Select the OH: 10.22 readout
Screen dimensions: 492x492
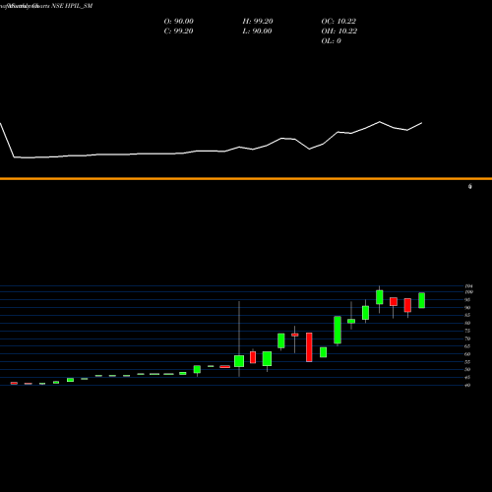click(x=339, y=31)
